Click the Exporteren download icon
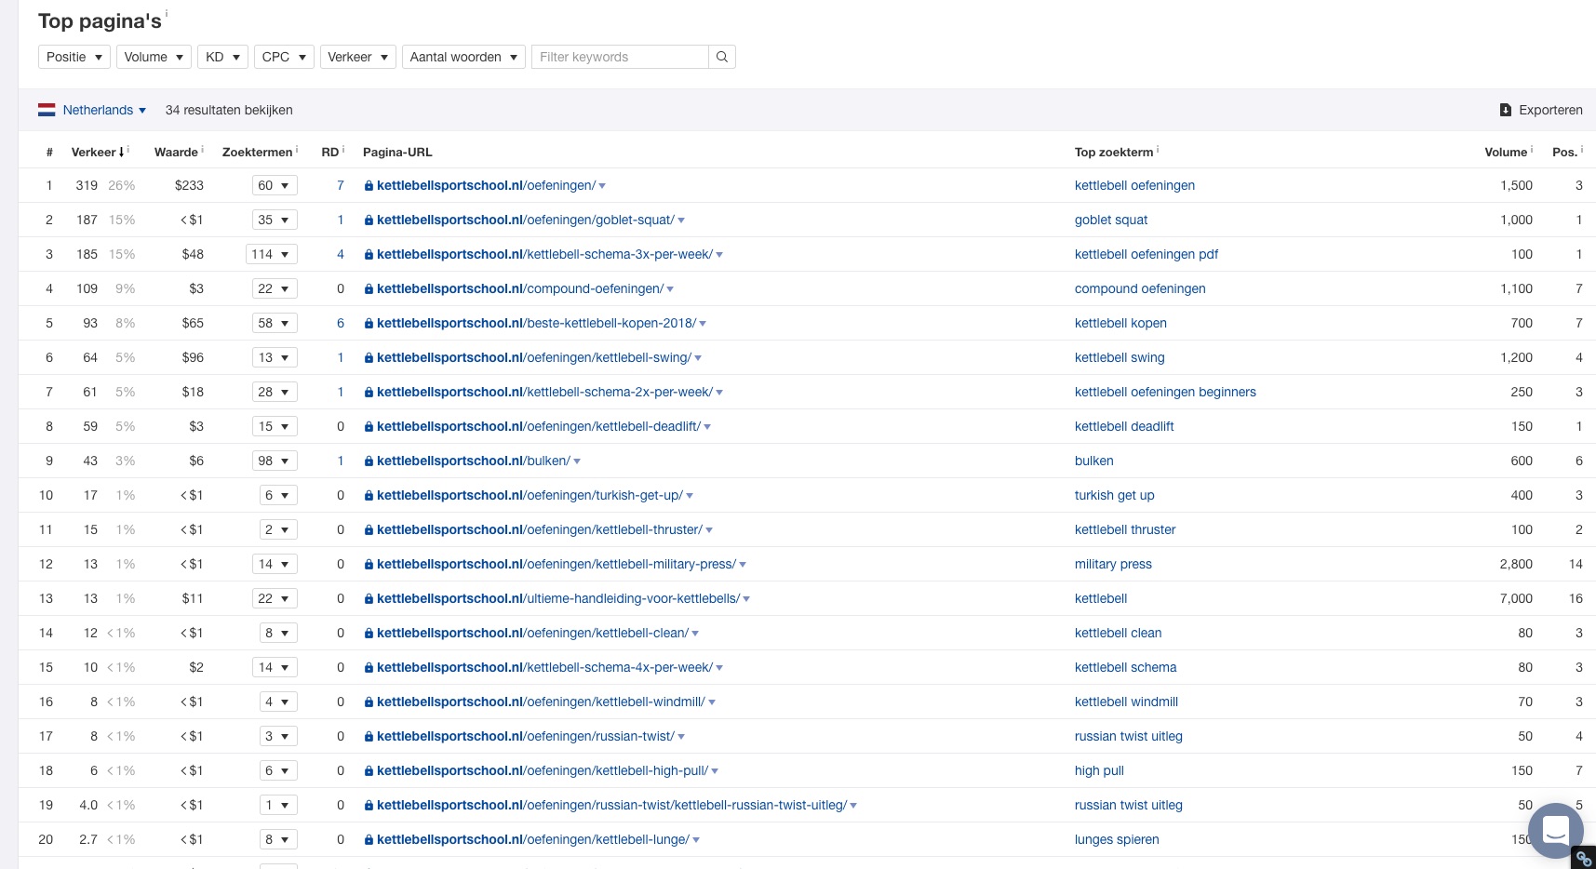Screen dimensions: 1596x869 click(x=1506, y=110)
